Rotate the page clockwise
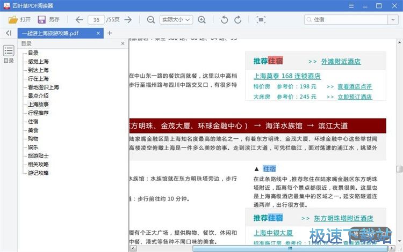This screenshot has height=252, width=403. (238, 20)
